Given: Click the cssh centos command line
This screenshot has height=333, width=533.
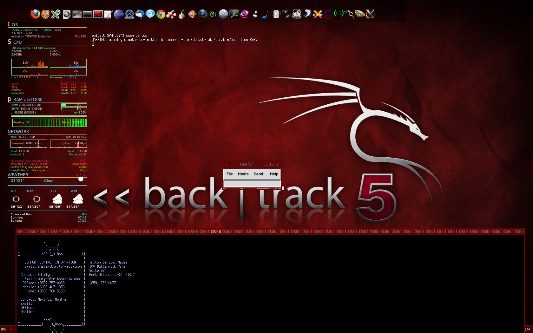Looking at the screenshot, I should 119,36.
